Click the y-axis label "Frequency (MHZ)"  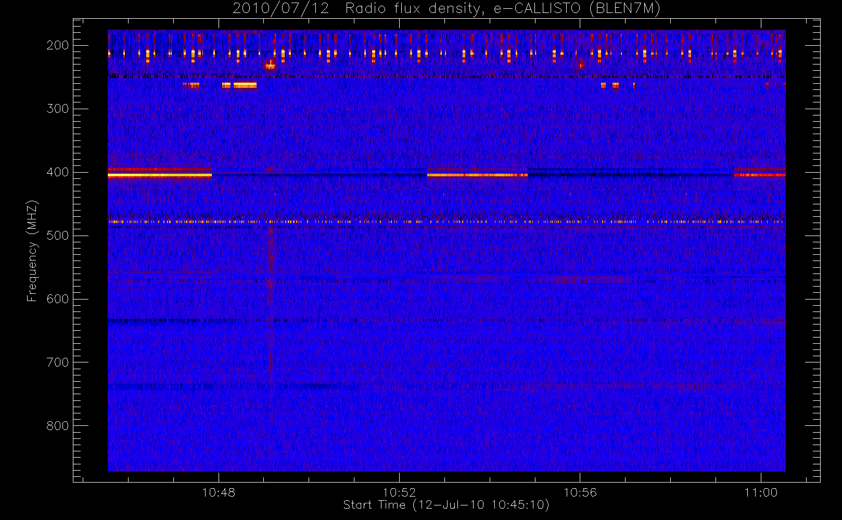click(x=32, y=251)
